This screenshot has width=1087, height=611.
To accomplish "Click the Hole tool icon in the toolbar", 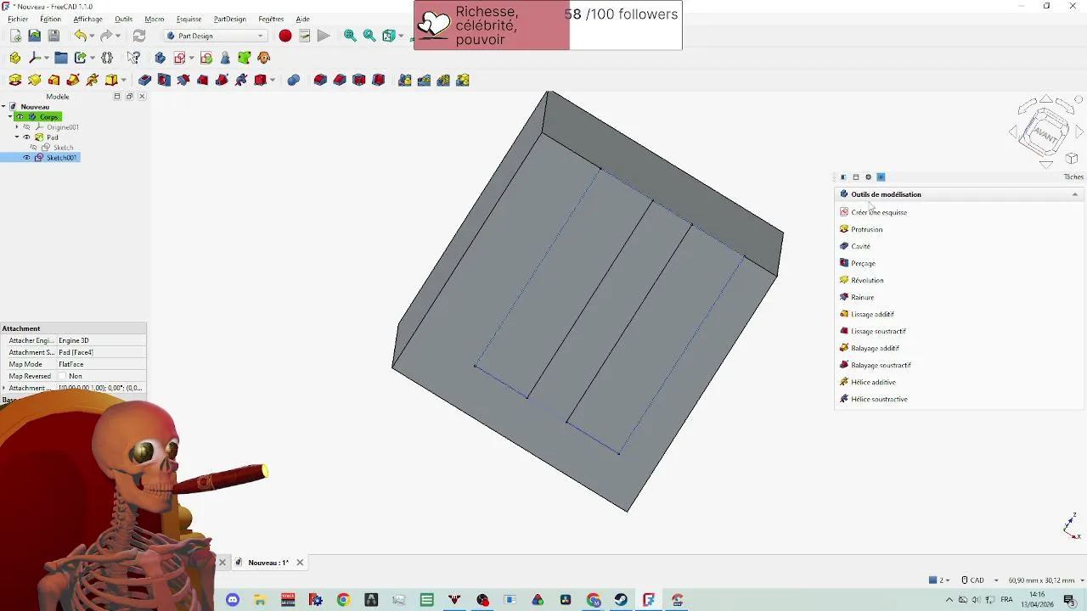I will pos(165,80).
